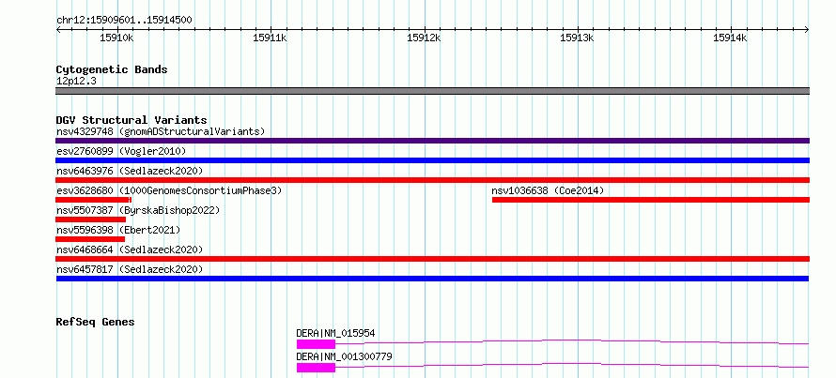Open the esv3628680 1000Genomes variant bar
This screenshot has width=836, height=378.
tap(93, 200)
